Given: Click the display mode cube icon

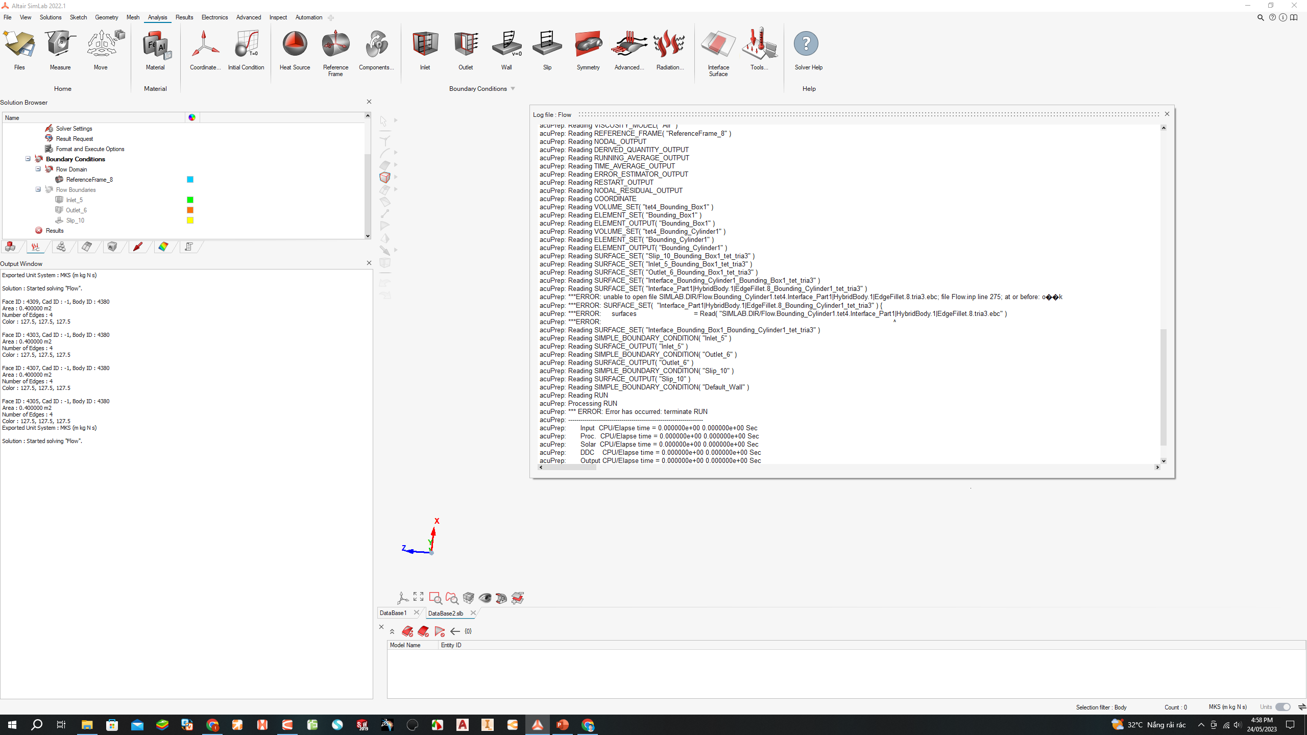Looking at the screenshot, I should [x=468, y=598].
